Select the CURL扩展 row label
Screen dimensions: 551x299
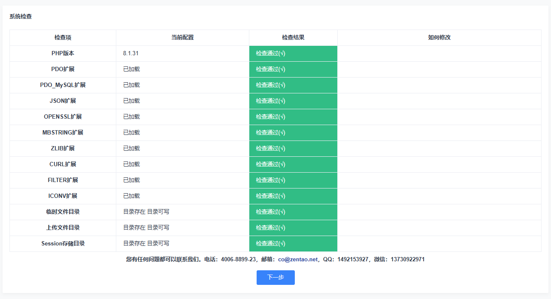pos(63,164)
